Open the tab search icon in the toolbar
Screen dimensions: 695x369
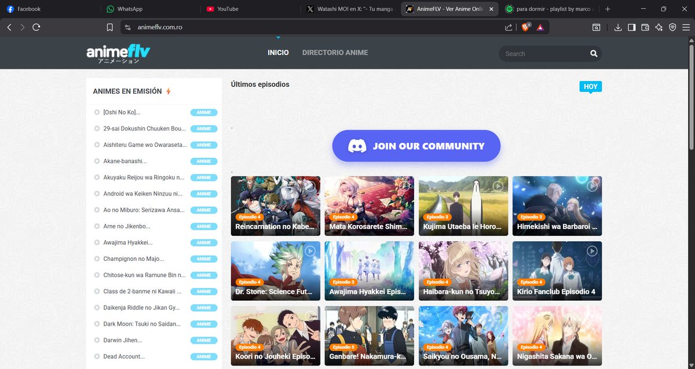pos(596,27)
